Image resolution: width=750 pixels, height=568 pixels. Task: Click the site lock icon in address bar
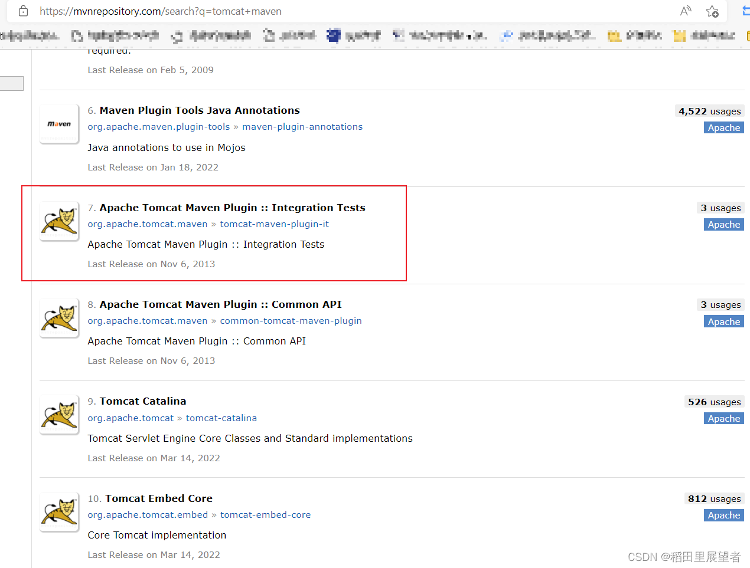click(23, 11)
